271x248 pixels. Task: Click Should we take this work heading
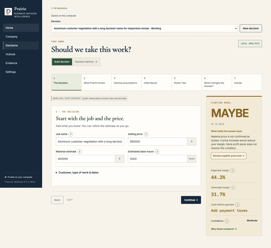91,50
